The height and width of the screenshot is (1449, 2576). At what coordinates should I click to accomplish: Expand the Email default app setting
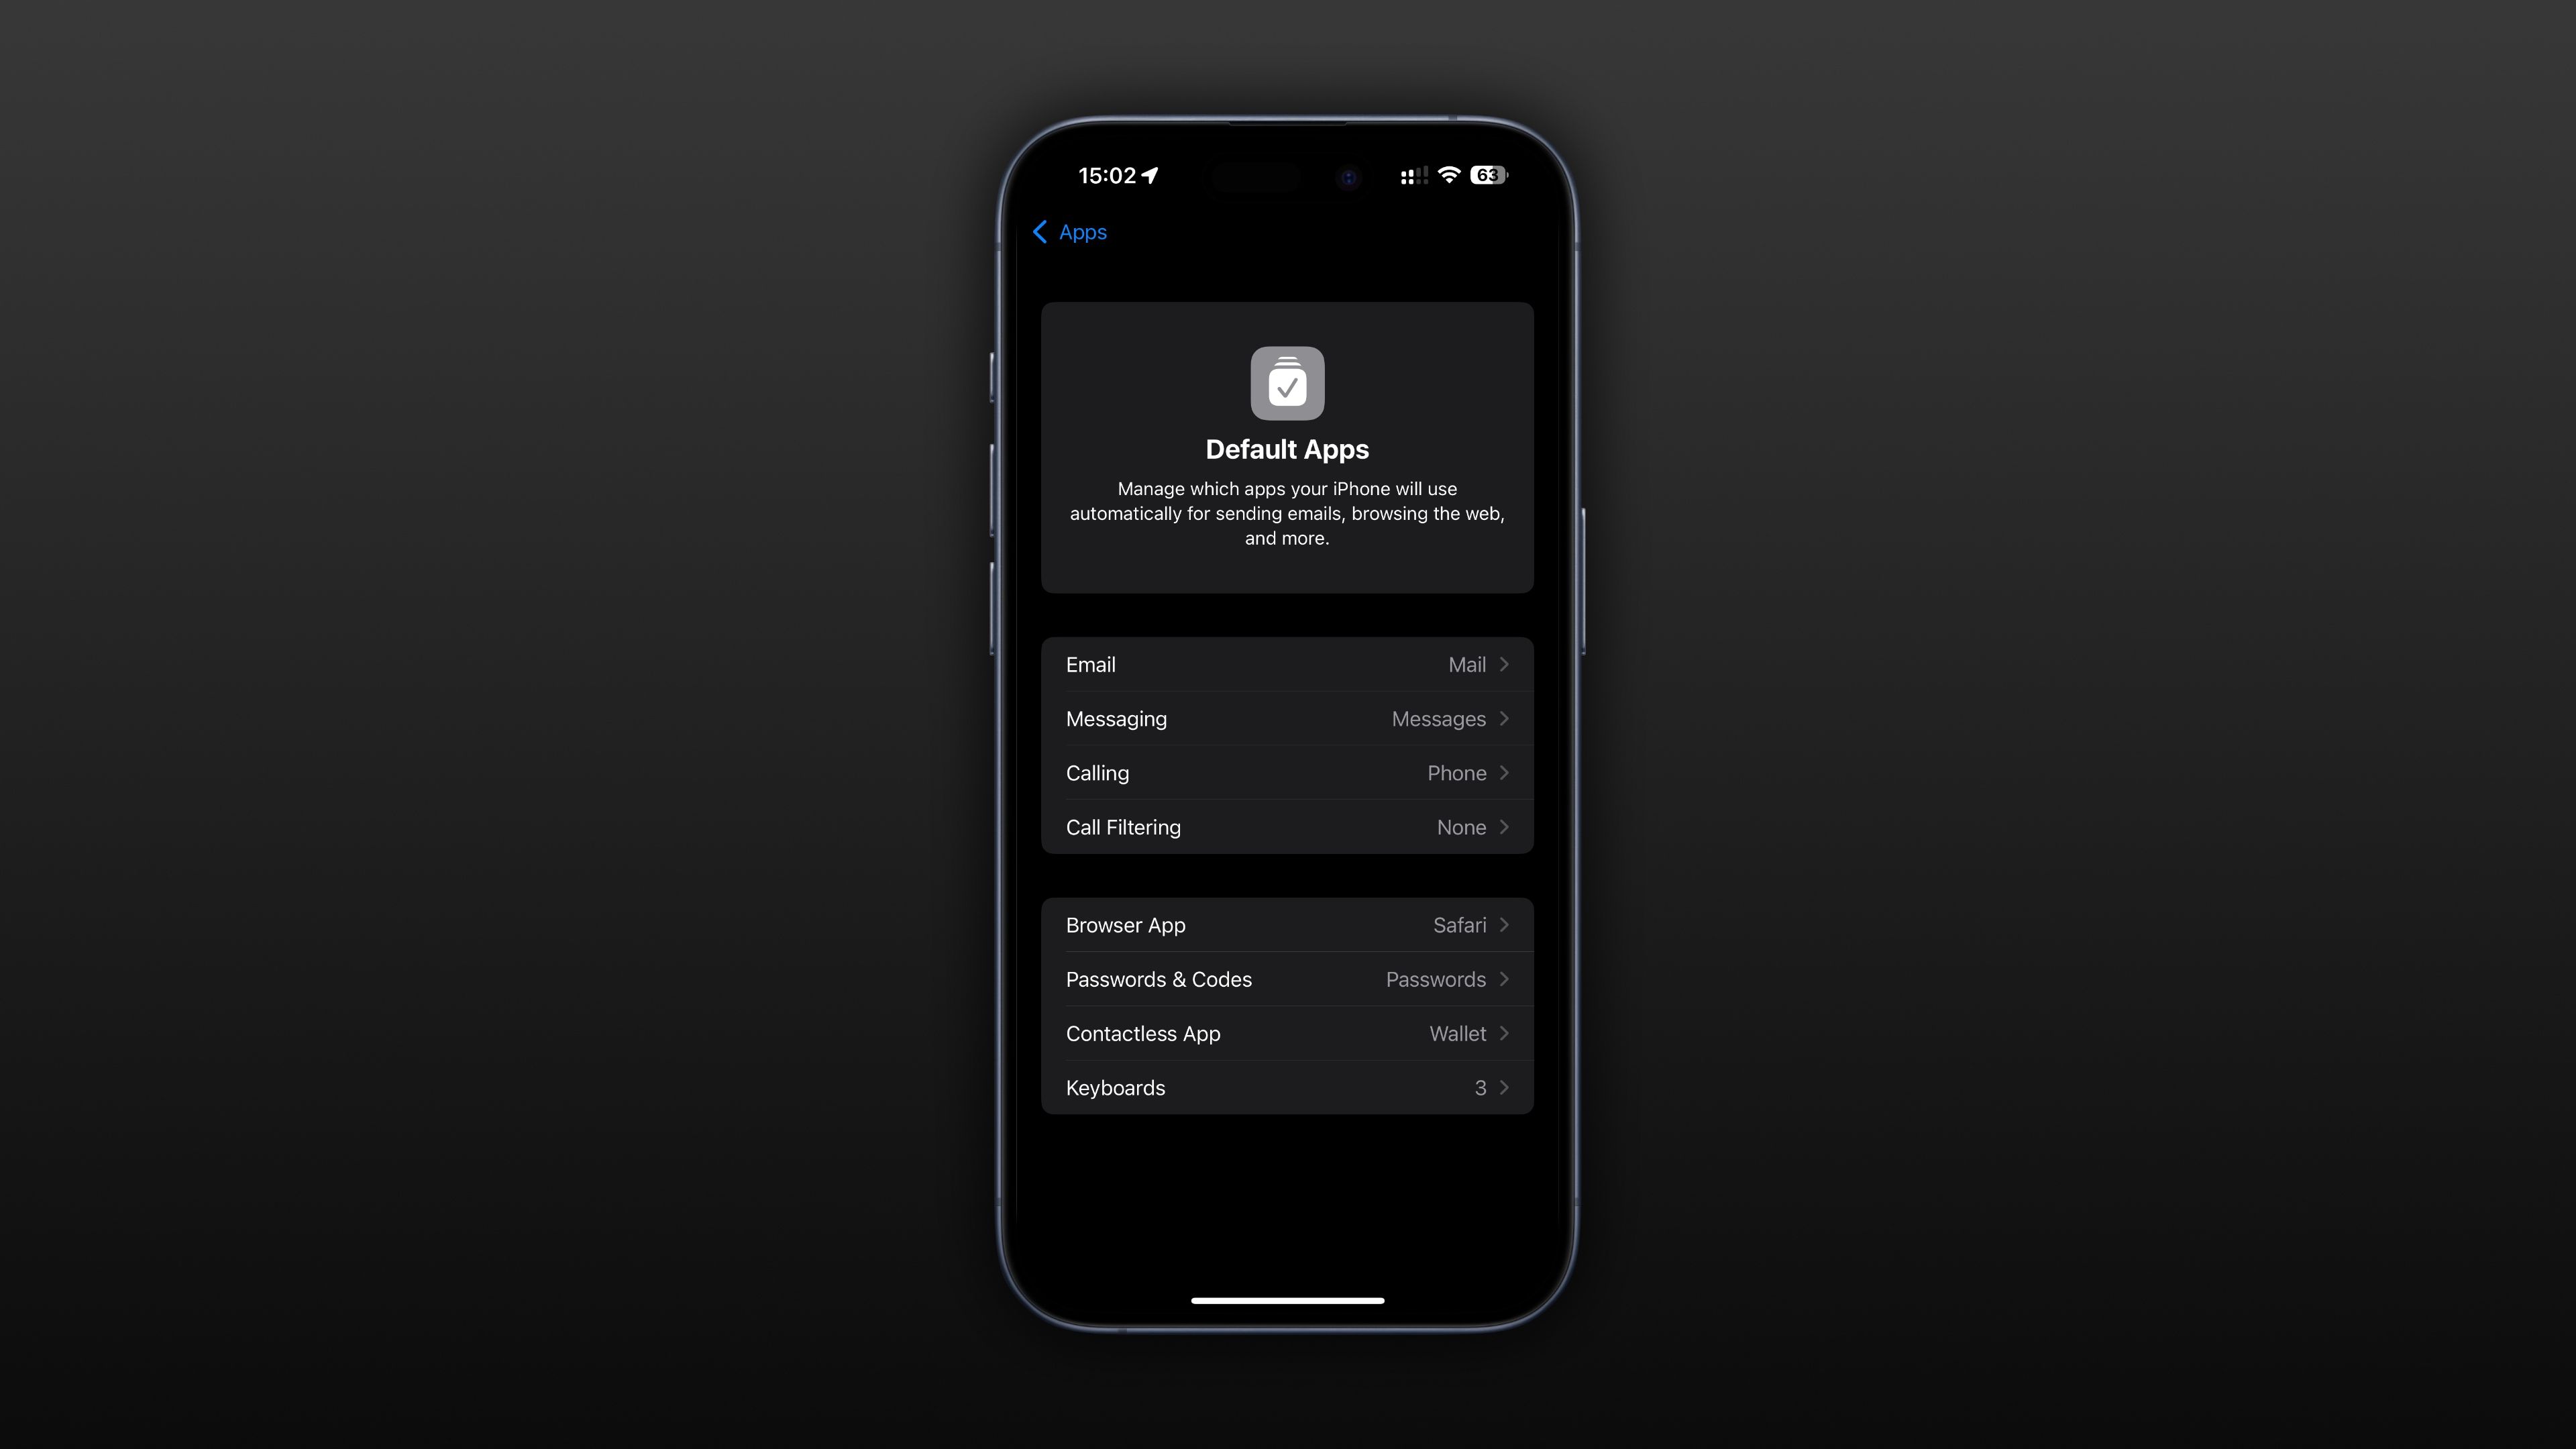[1288, 663]
